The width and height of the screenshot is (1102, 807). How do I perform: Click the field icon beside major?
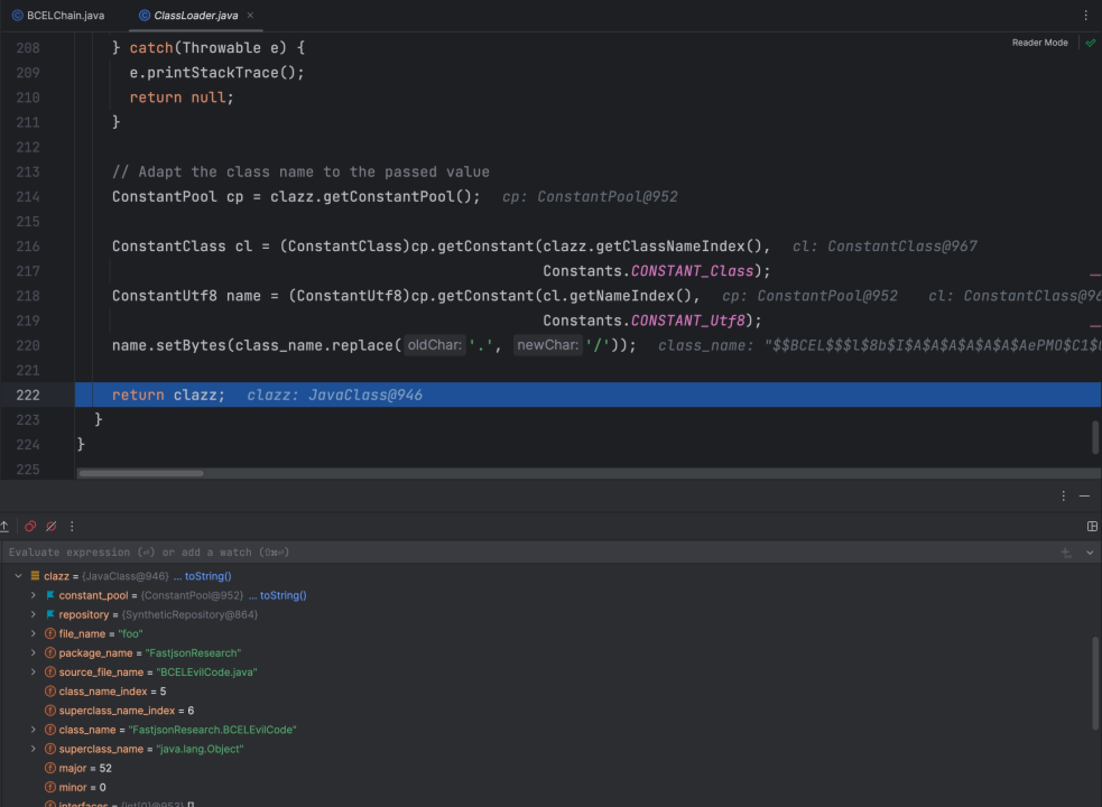[x=50, y=768]
